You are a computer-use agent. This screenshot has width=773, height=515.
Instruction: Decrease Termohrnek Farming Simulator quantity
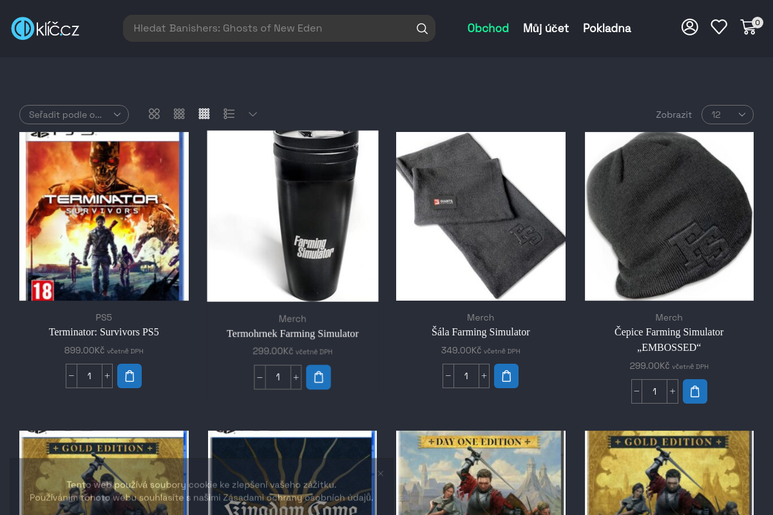pos(260,377)
